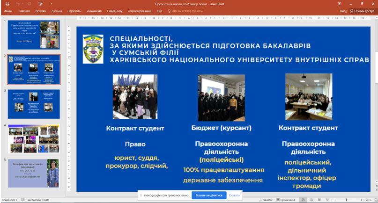Viewport: 378px width, 203px height.
Task: Click the Redo icon in Quick Access Toolbar
Action: pos(30,4)
